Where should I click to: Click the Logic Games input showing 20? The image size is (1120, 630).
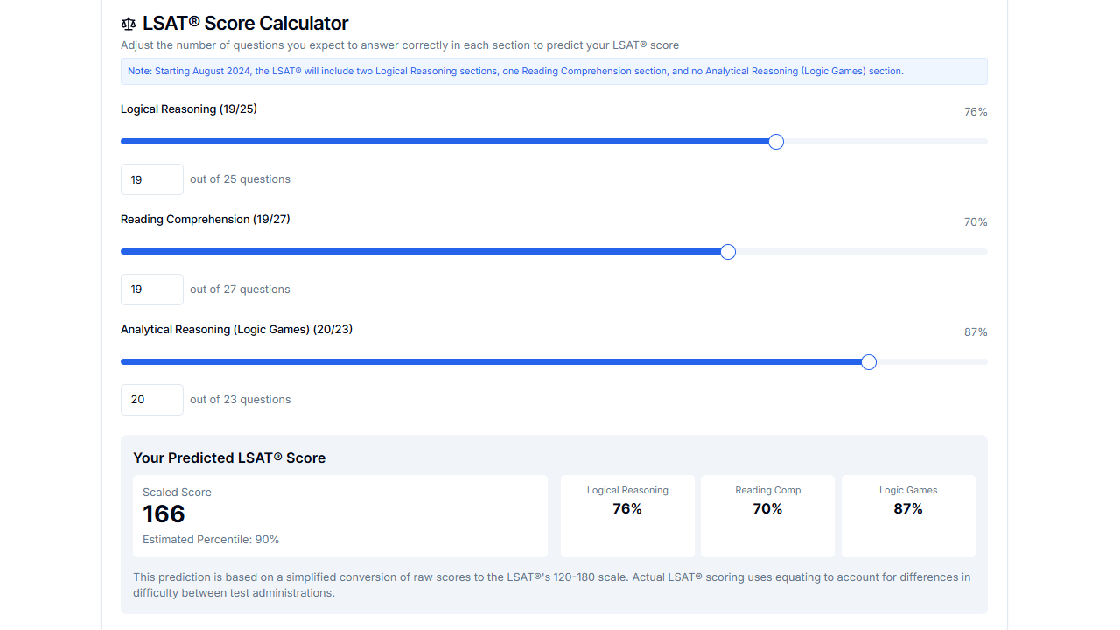[x=151, y=399]
